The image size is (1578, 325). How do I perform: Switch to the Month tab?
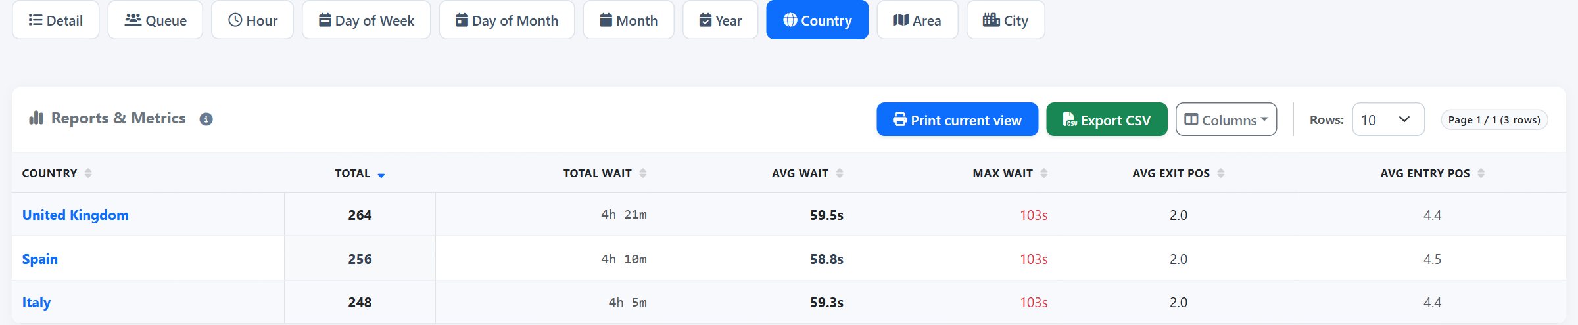click(x=629, y=20)
